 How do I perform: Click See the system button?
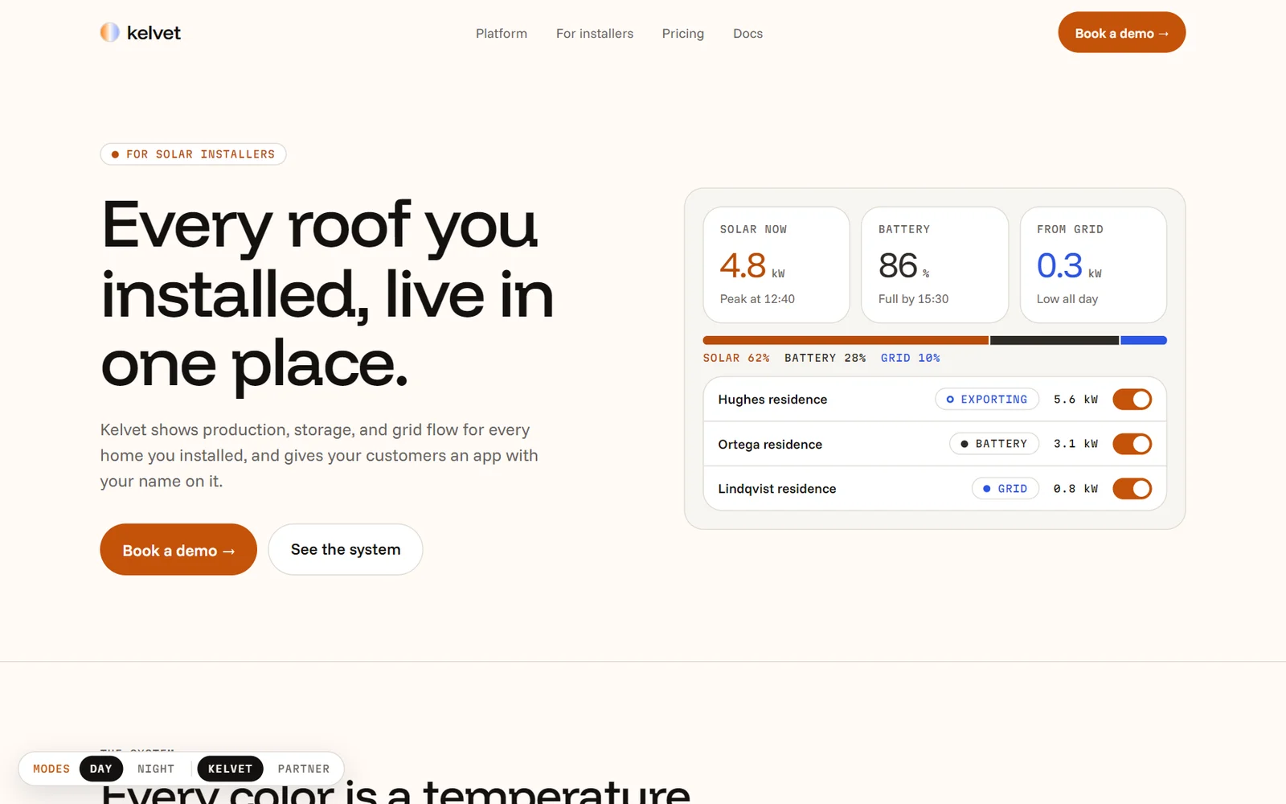(346, 550)
